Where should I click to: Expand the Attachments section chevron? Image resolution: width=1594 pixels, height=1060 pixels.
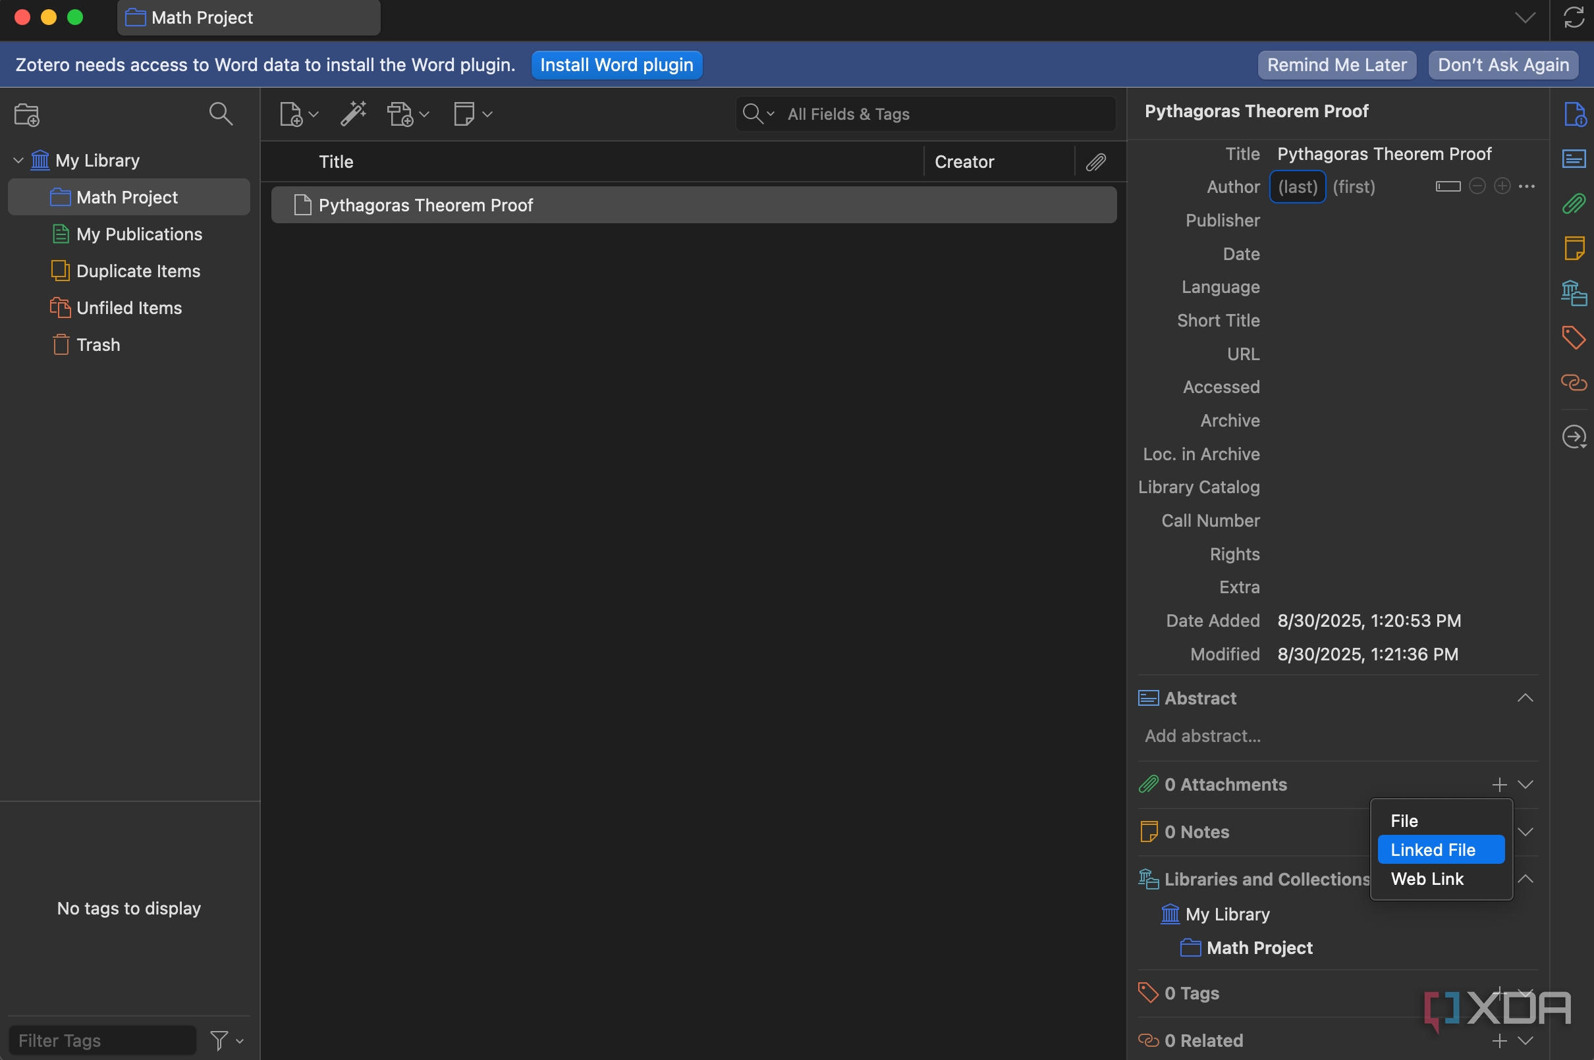tap(1525, 785)
